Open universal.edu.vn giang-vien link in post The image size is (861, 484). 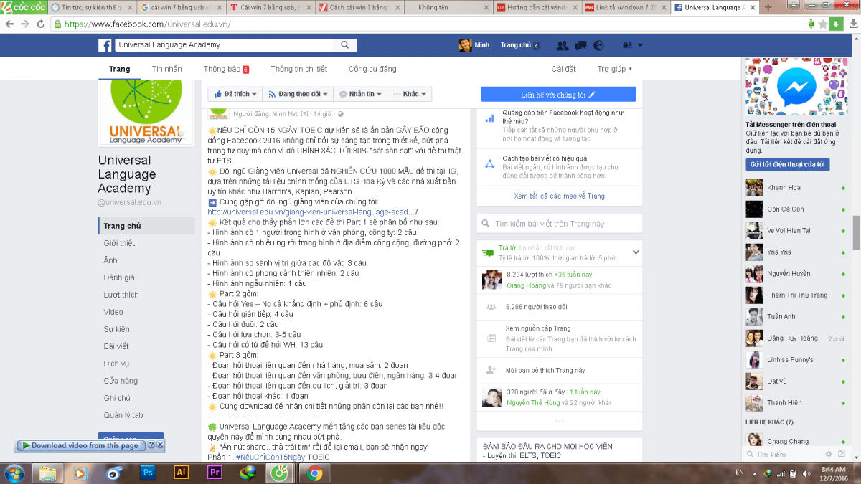point(313,212)
